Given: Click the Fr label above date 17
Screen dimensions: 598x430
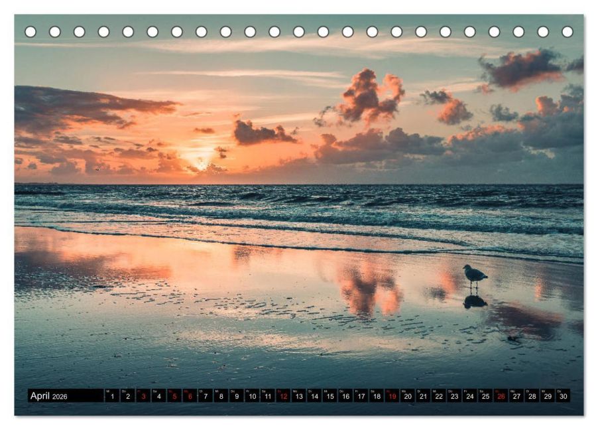Looking at the screenshot, I should (355, 390).
